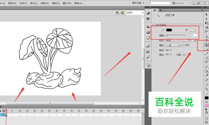The width and height of the screenshot is (209, 125).
Task: Collapse the fill and stroke section
Action: pos(154,25)
